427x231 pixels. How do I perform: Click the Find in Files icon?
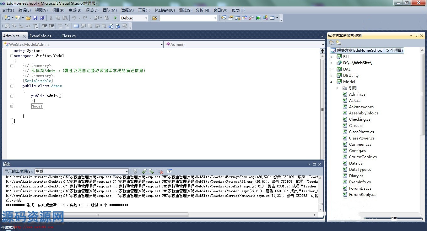pos(154,18)
